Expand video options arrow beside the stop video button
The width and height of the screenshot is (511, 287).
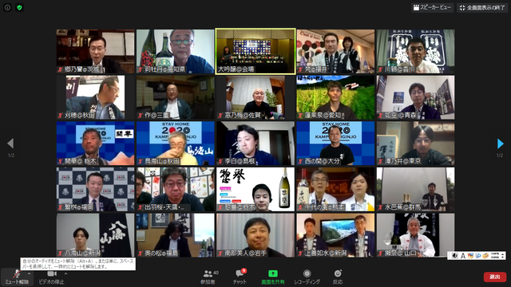tap(65, 273)
